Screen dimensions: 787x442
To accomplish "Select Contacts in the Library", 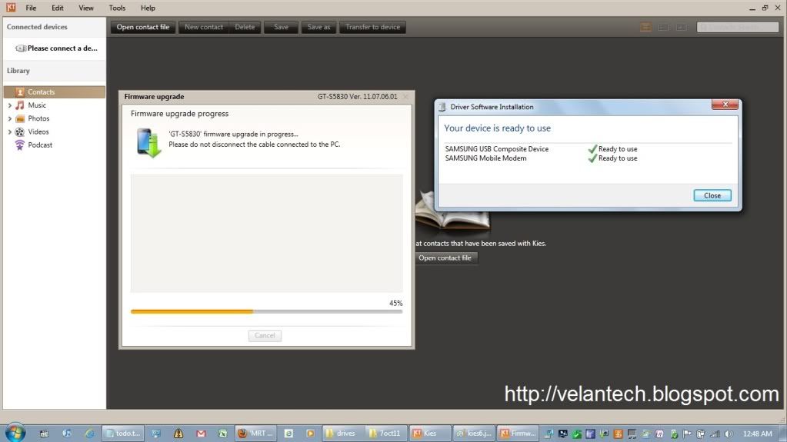I will pos(54,91).
